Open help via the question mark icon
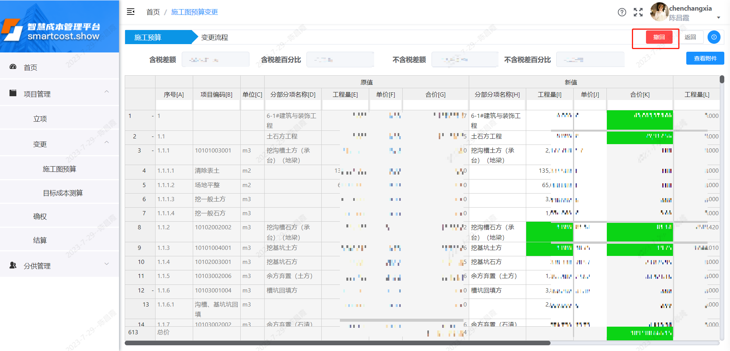 [x=622, y=12]
